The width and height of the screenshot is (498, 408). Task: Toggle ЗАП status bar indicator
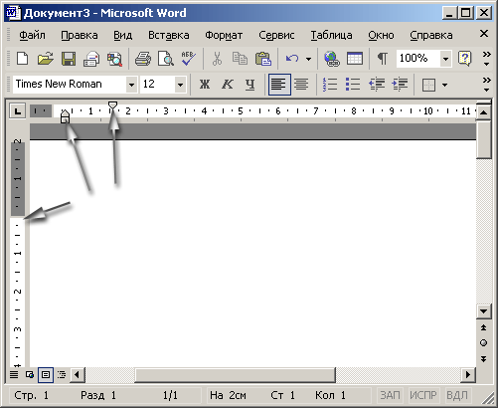(390, 395)
